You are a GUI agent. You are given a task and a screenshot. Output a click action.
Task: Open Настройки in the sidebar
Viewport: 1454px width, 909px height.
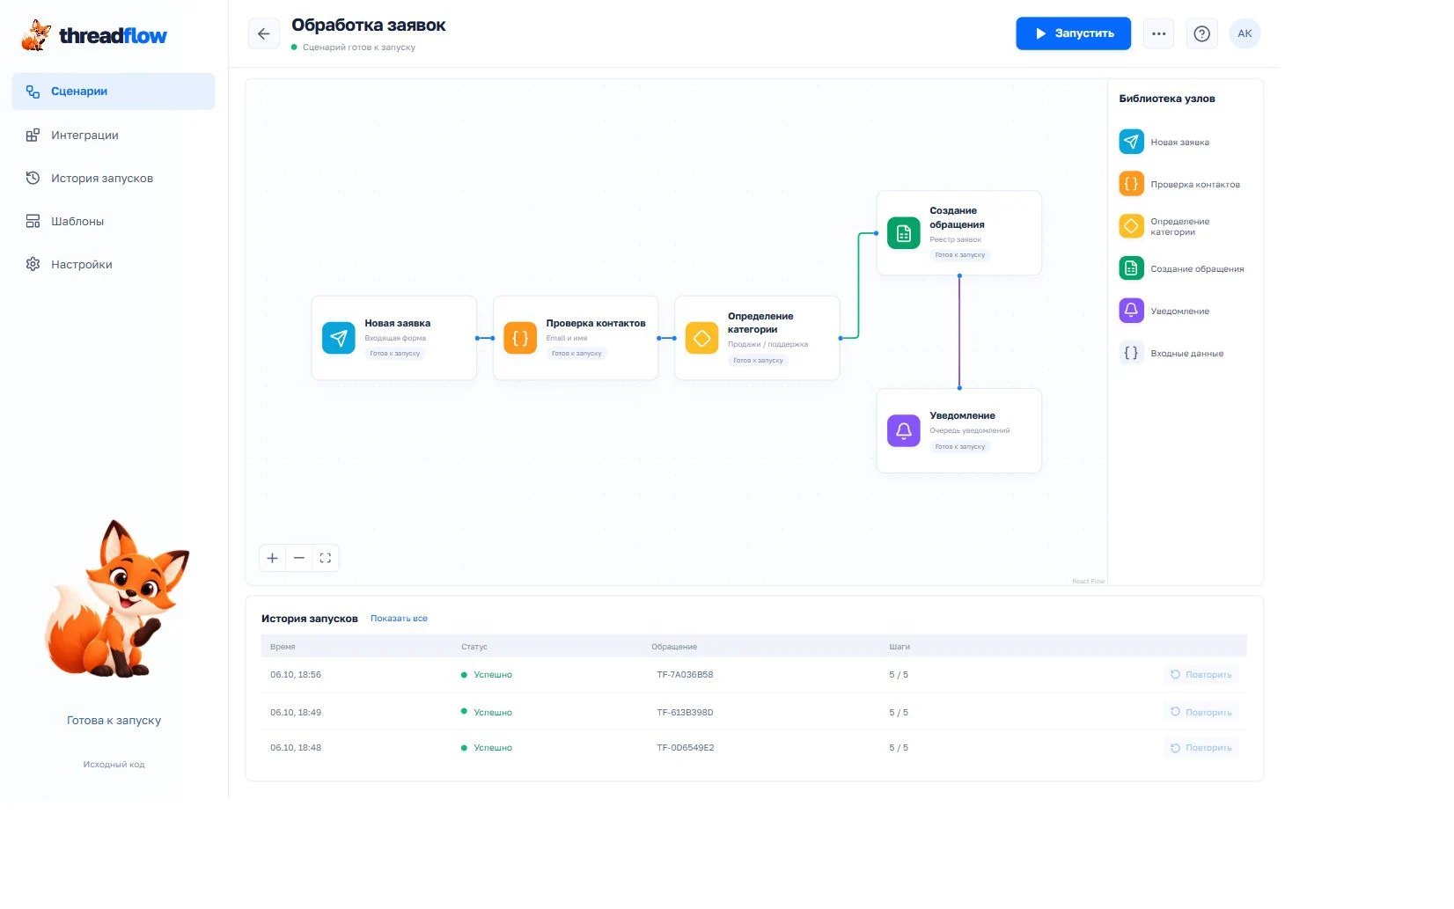point(114,264)
